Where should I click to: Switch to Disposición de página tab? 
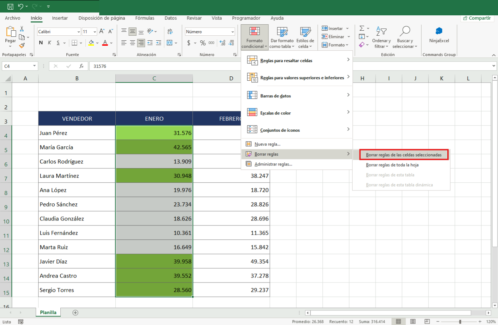click(102, 18)
